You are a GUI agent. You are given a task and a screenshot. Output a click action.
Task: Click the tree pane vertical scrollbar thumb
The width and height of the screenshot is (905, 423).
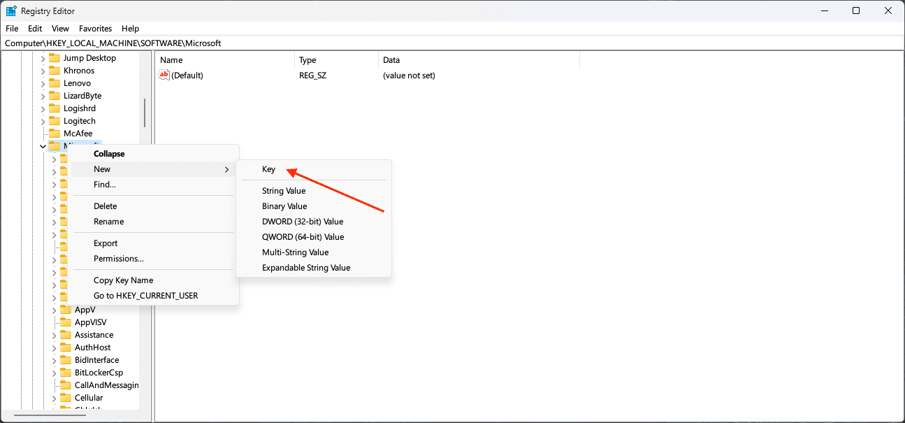click(145, 113)
